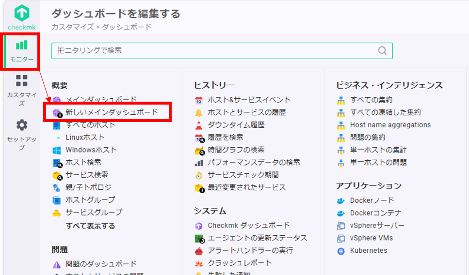Open the モニター menu in sidebar
The width and height of the screenshot is (469, 275).
22,51
